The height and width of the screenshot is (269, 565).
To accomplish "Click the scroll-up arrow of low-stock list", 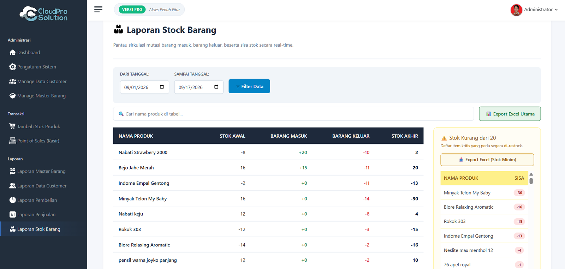I will (x=531, y=174).
